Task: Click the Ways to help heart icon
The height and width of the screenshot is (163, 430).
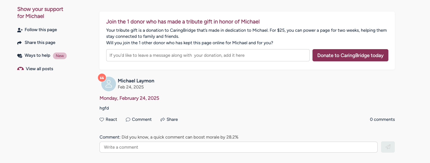Action: point(20,56)
